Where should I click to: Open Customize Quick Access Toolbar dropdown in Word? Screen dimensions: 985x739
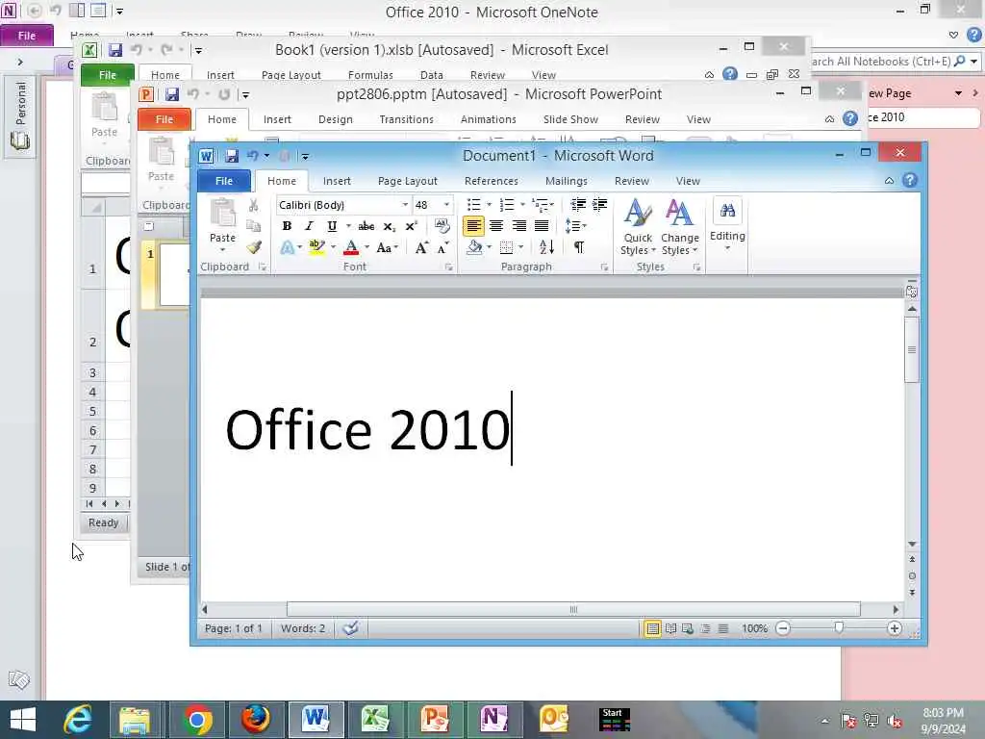(305, 156)
